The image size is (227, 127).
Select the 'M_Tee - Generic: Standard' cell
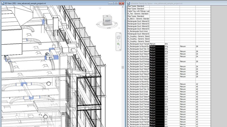(x=138, y=14)
